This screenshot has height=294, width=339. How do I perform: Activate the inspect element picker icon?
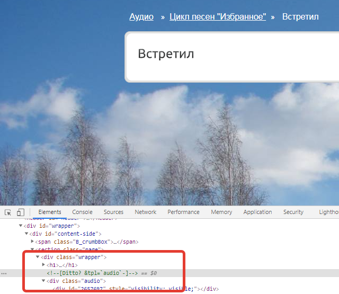click(x=8, y=212)
